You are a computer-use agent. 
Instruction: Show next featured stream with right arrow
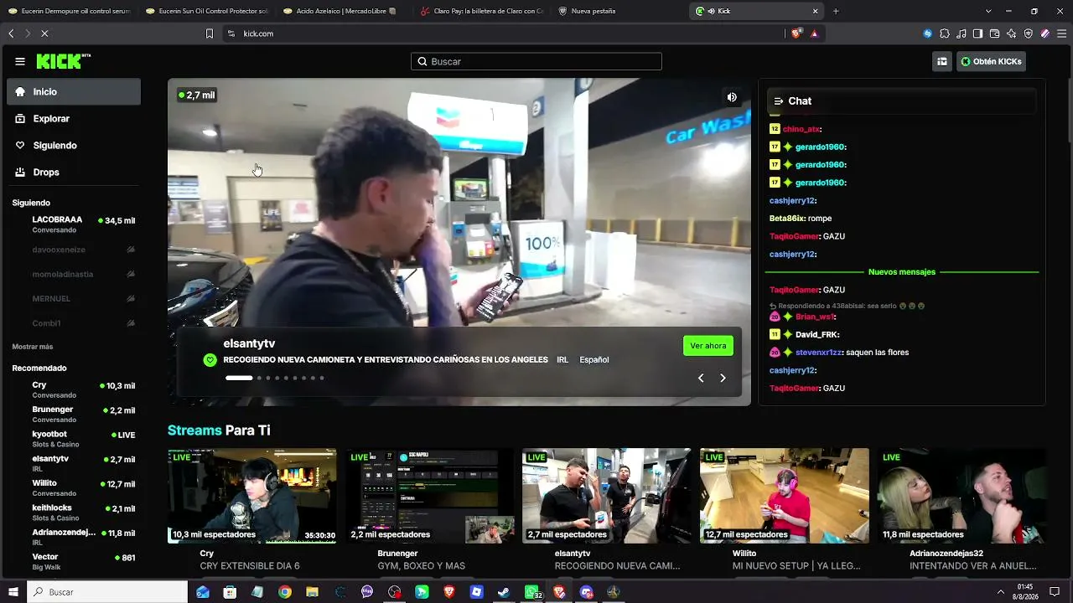pos(723,378)
